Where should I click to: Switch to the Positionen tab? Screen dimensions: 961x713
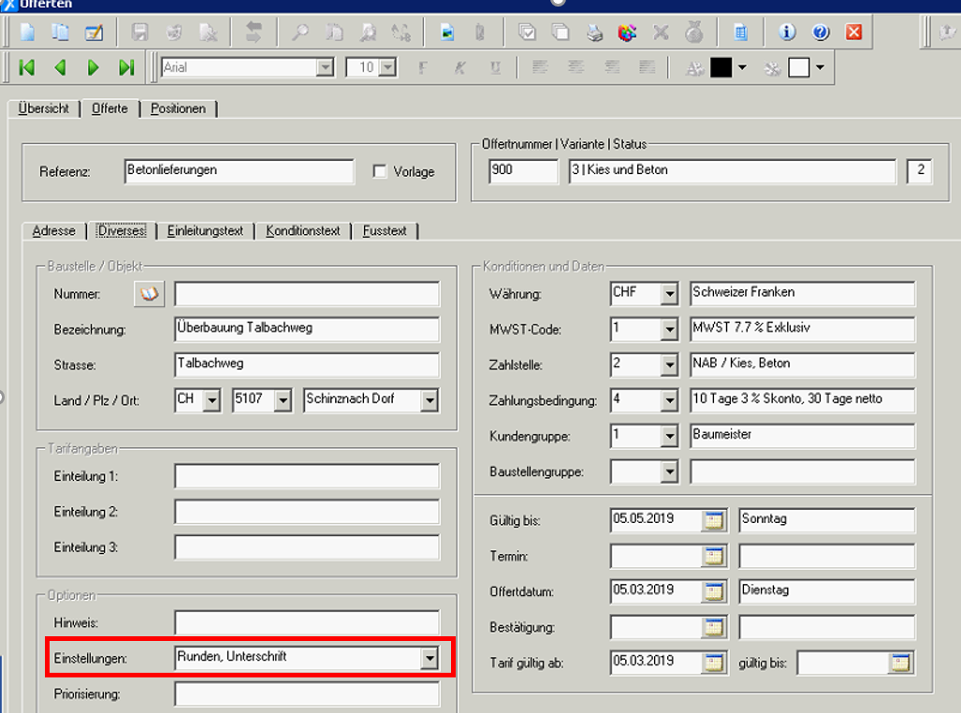(178, 109)
